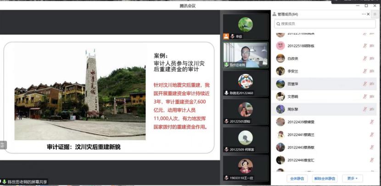This screenshot has height=186, width=381.
Task: Click the orange host icon on 辛假's video tile
Action: [x=226, y=36]
